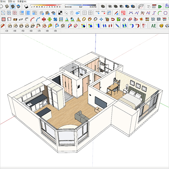Select the Monochrome face style icon
The image size is (169, 169).
pos(18,6)
